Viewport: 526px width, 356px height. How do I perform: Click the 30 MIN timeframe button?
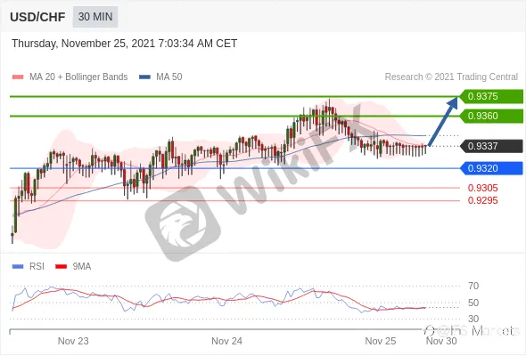tap(95, 16)
